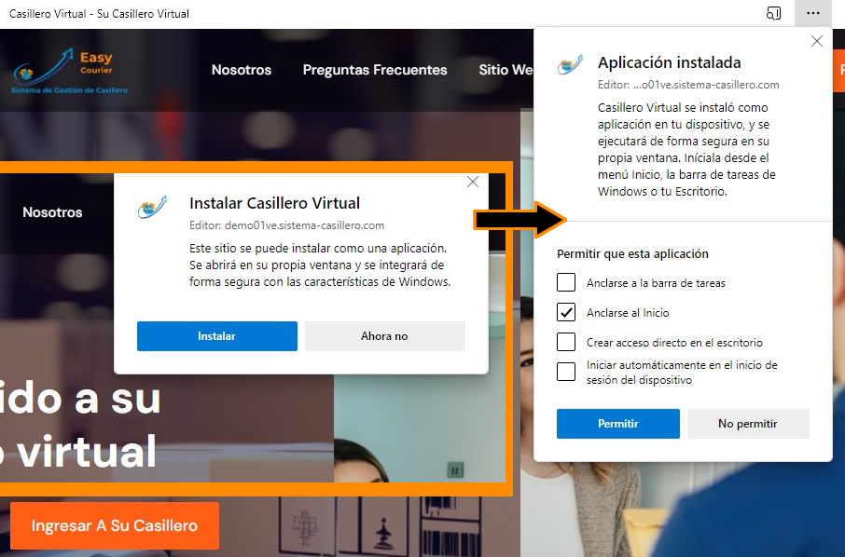
Task: Open Preguntas Frecuentes page
Action: click(x=375, y=70)
